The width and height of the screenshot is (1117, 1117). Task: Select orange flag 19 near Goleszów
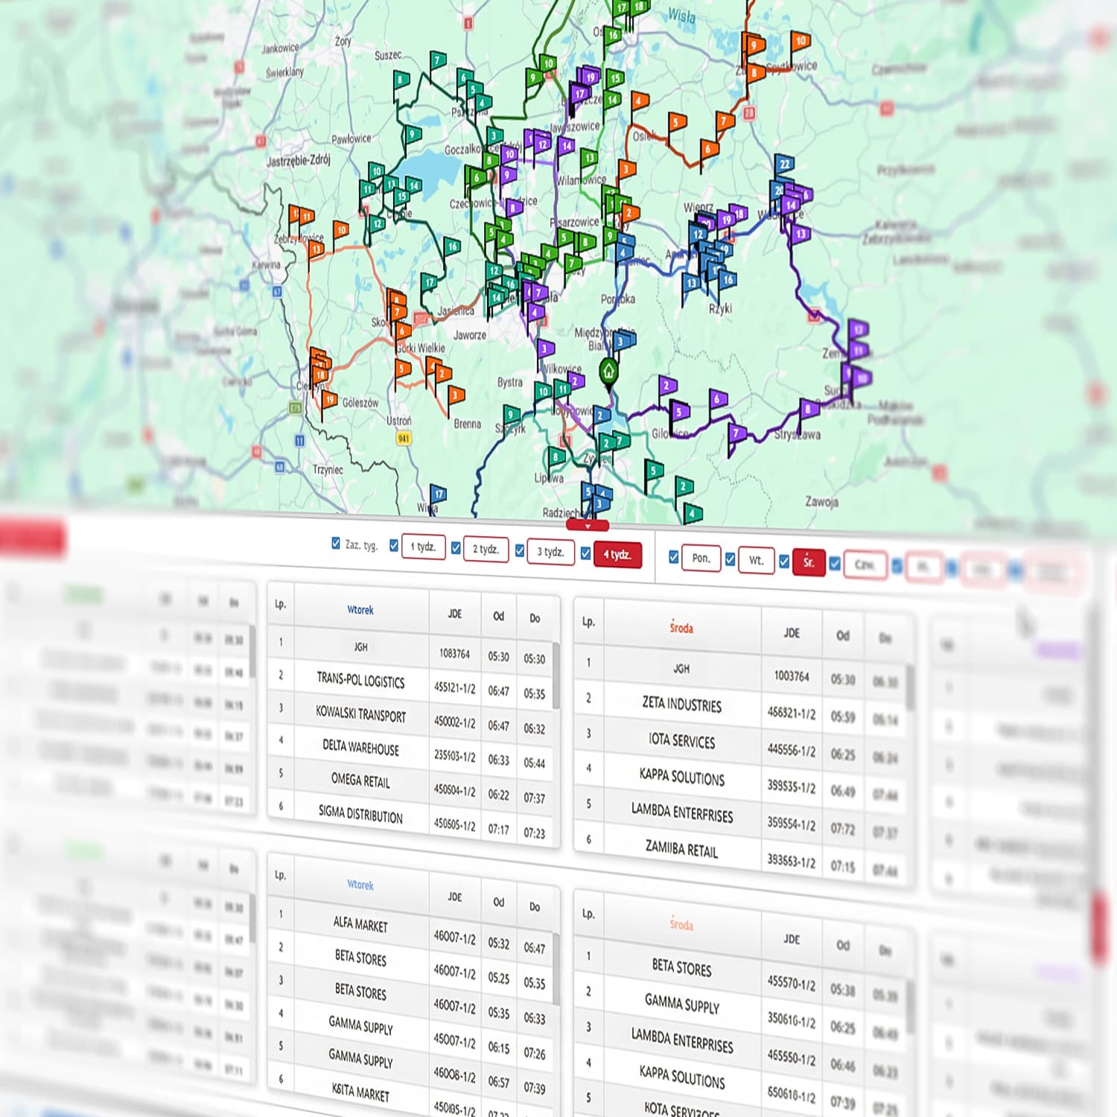(x=329, y=400)
